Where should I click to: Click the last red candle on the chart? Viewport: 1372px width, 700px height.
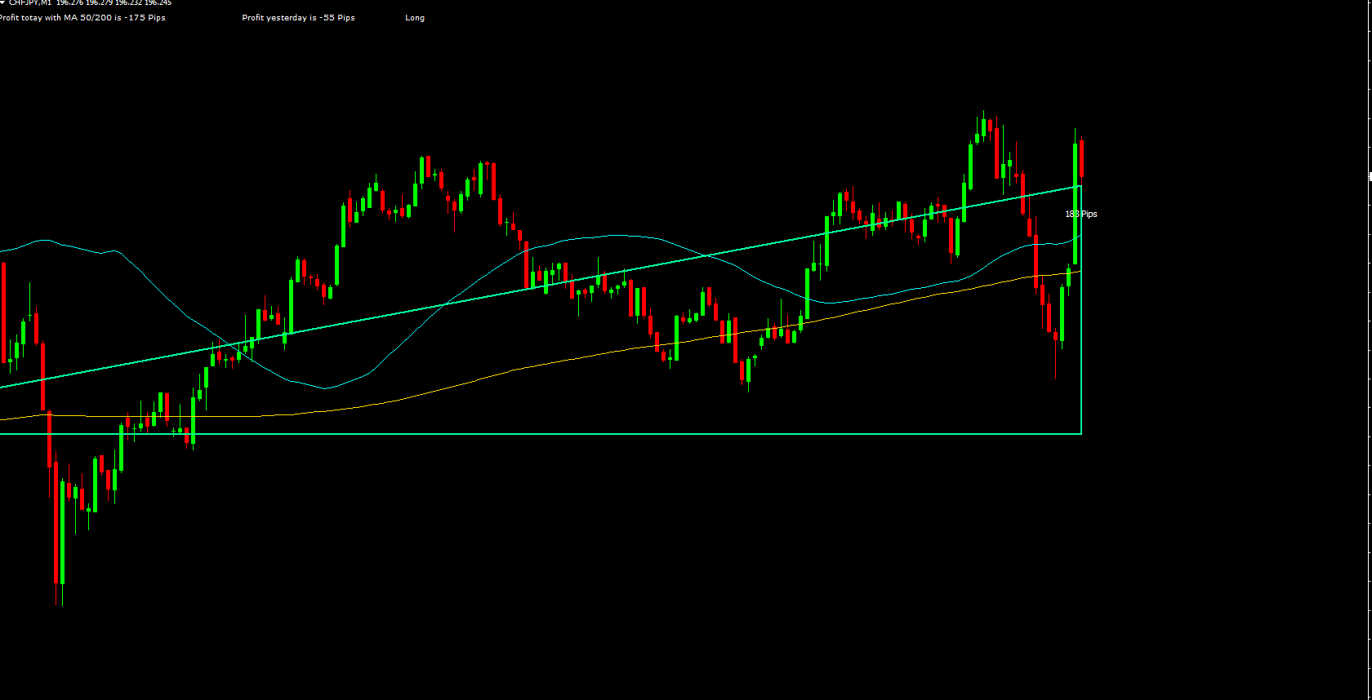tap(1081, 158)
